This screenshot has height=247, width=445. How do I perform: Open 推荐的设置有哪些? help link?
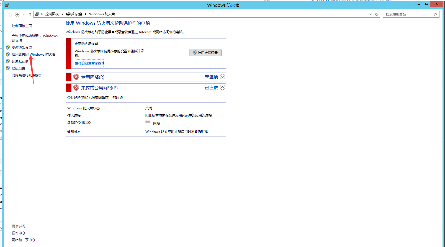click(89, 63)
